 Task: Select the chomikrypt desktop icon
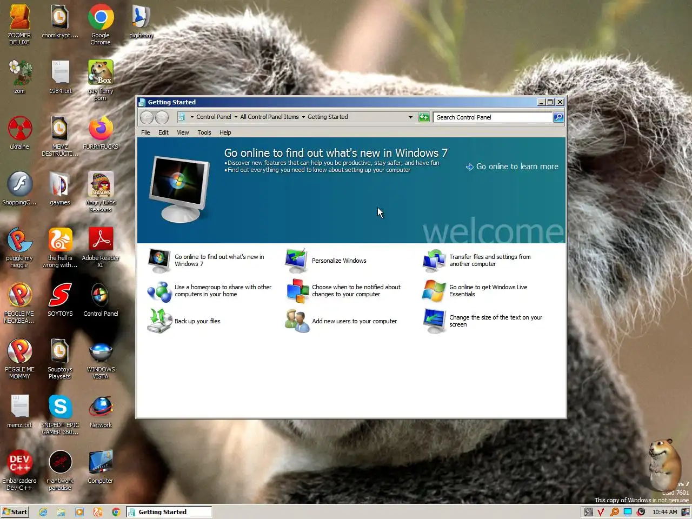click(60, 22)
